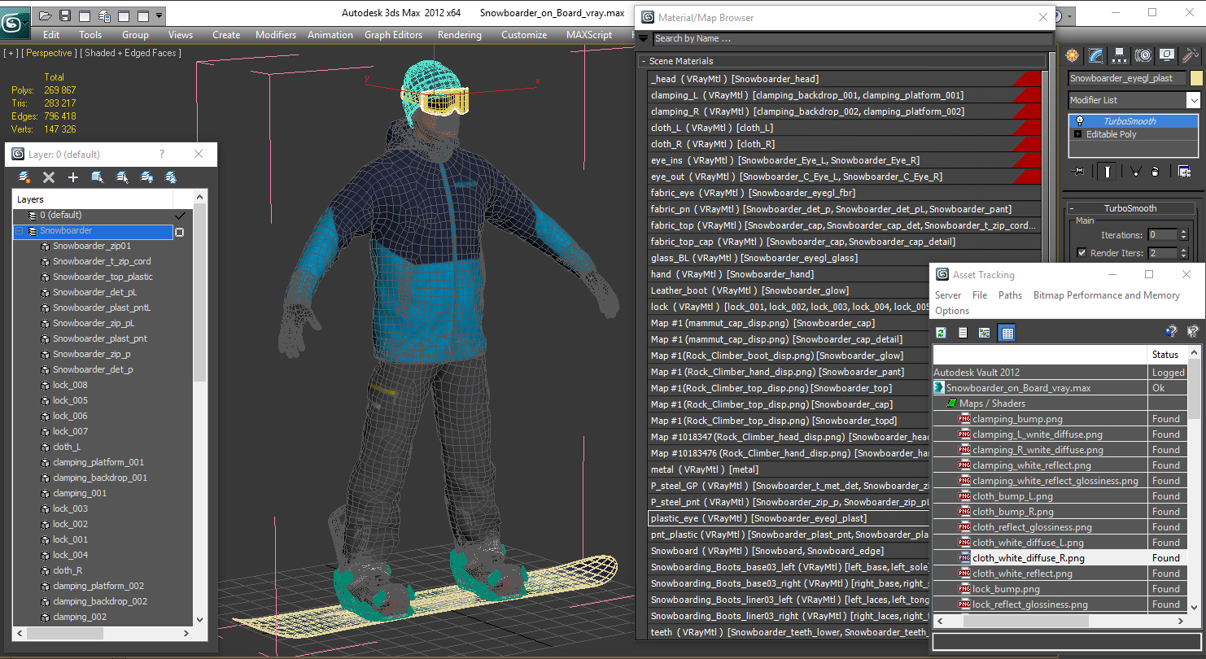The height and width of the screenshot is (659, 1206).
Task: Select cloth_white_diffuse_R.png asset row
Action: coord(1060,558)
